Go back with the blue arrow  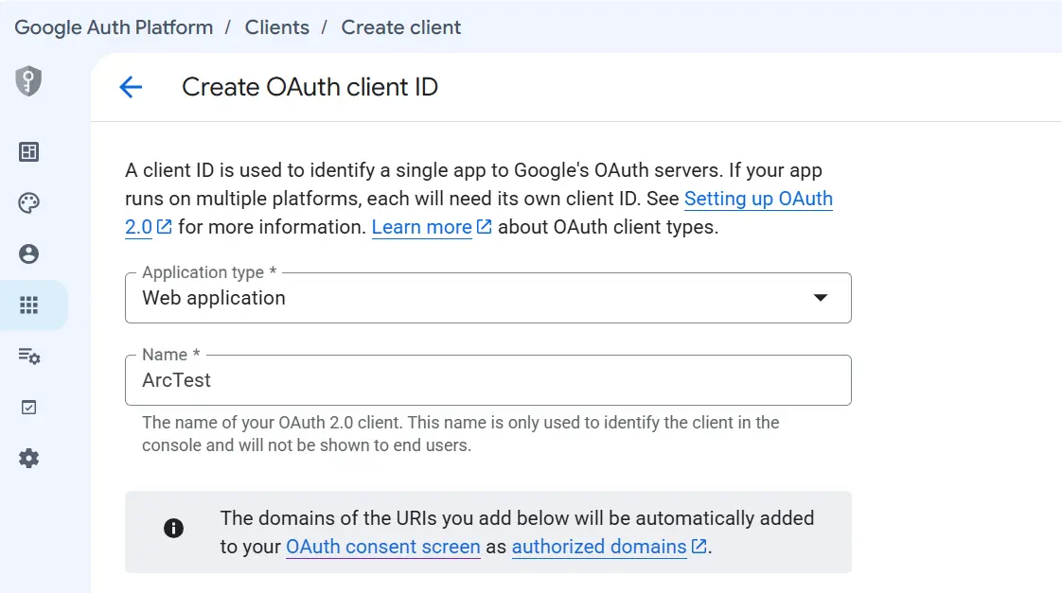click(131, 87)
